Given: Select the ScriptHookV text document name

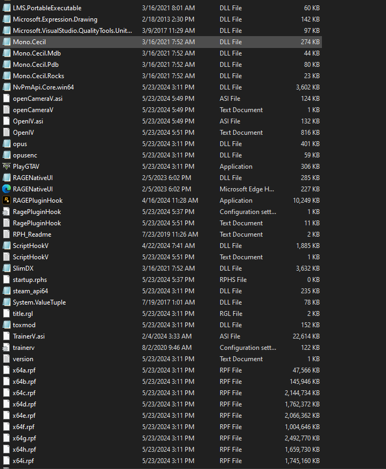Looking at the screenshot, I should click(31, 257).
